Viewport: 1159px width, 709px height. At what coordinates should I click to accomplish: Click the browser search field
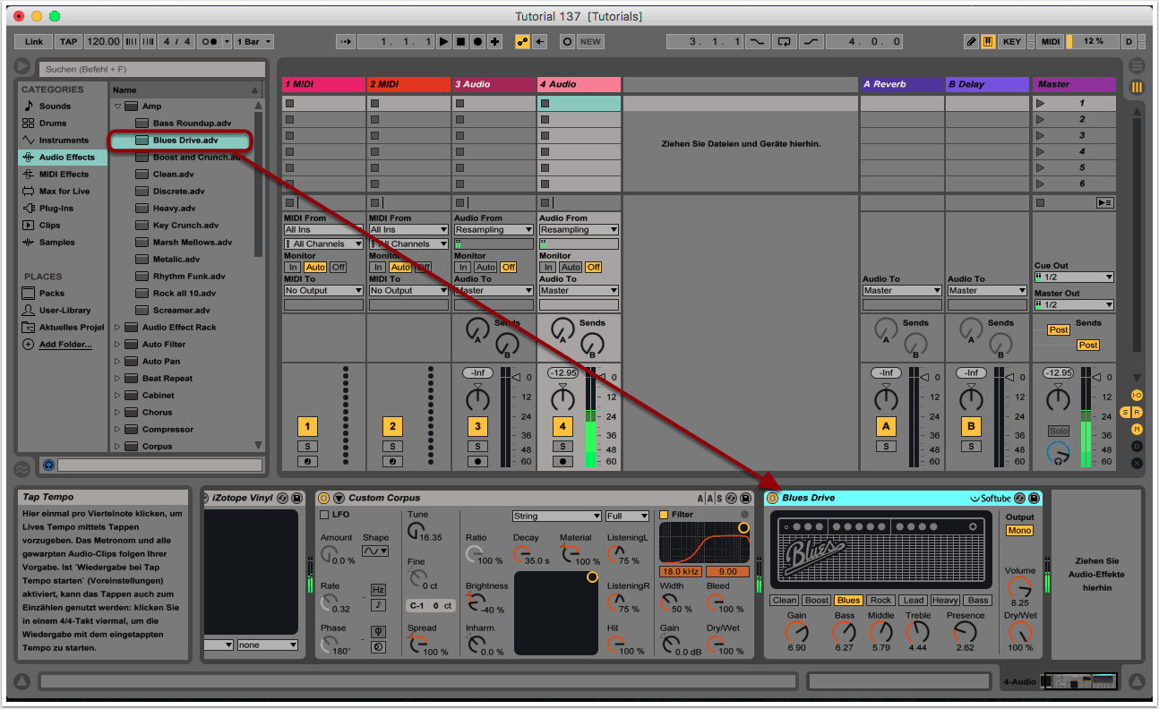pyautogui.click(x=152, y=69)
